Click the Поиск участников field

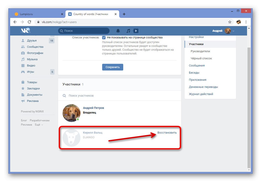tap(120, 96)
